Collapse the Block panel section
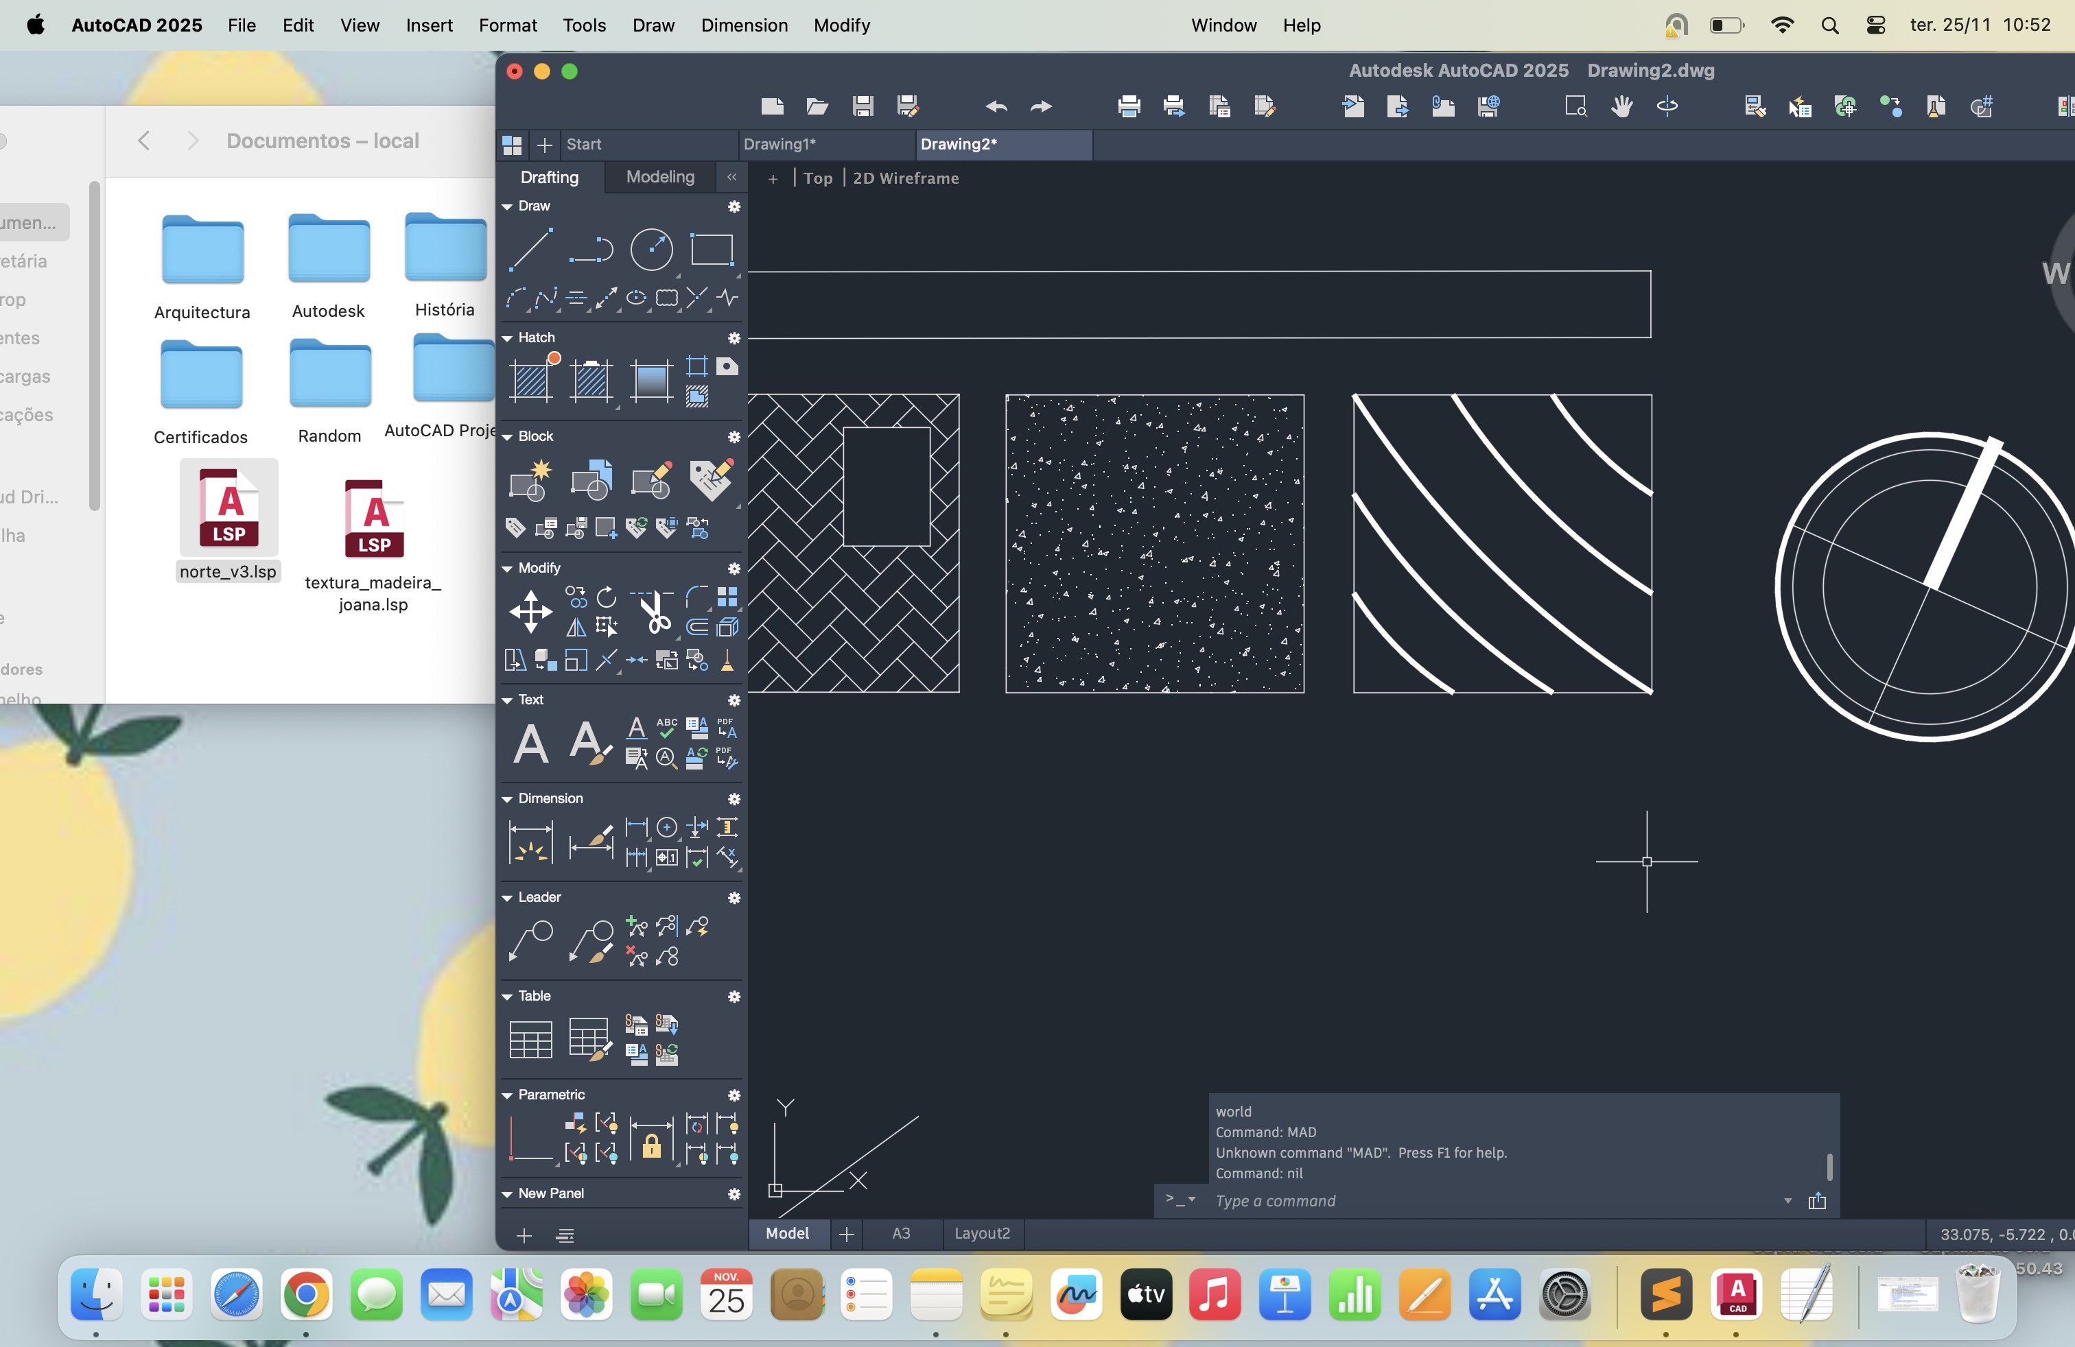Image resolution: width=2075 pixels, height=1347 pixels. pyautogui.click(x=507, y=436)
